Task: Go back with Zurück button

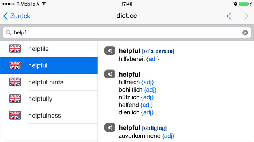Action: click(17, 16)
